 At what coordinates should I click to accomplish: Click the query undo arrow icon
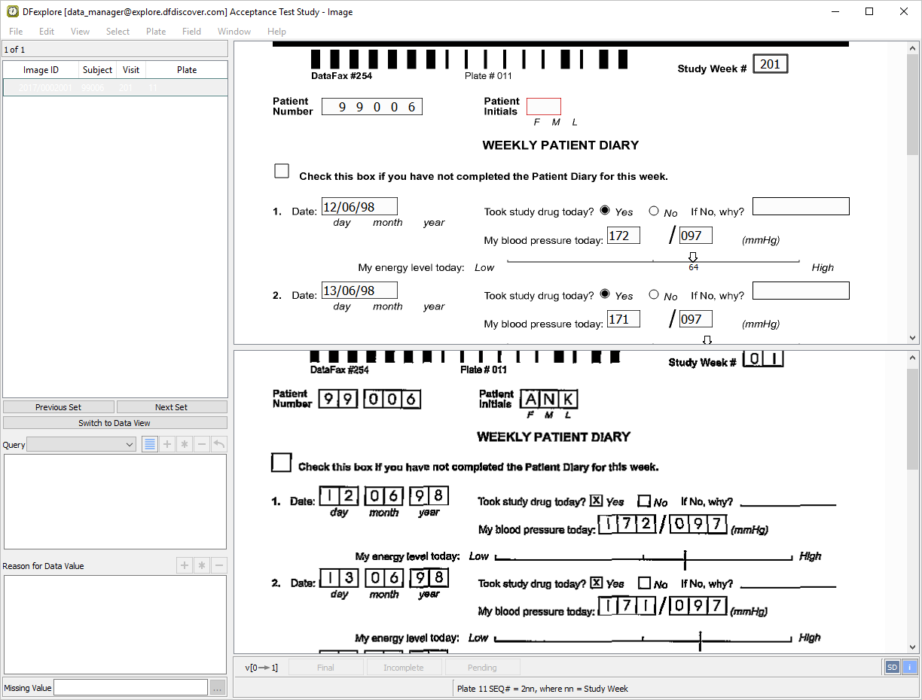(219, 444)
